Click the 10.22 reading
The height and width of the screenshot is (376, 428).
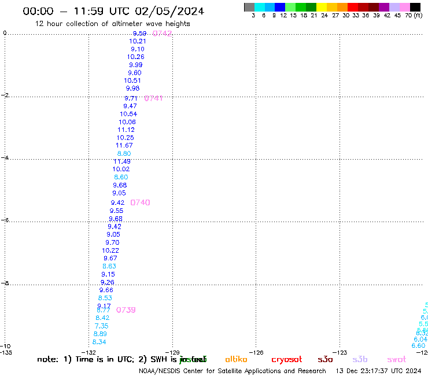coord(110,250)
